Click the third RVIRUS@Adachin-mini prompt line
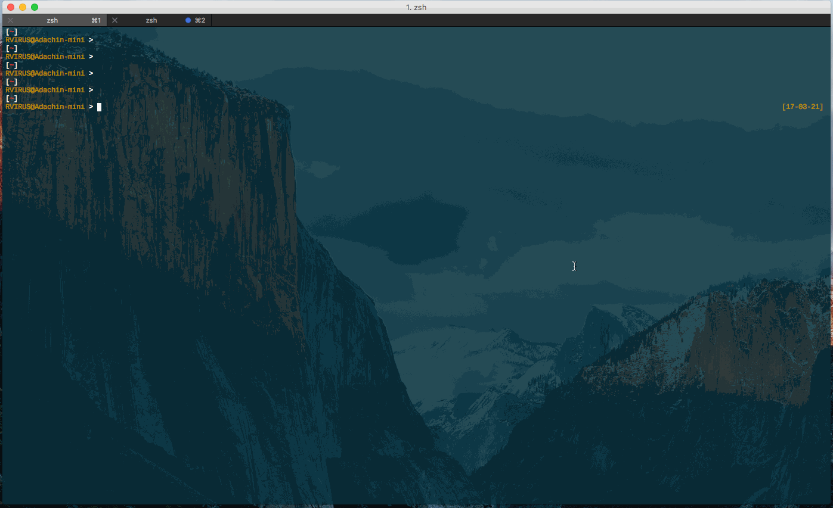 [45, 73]
